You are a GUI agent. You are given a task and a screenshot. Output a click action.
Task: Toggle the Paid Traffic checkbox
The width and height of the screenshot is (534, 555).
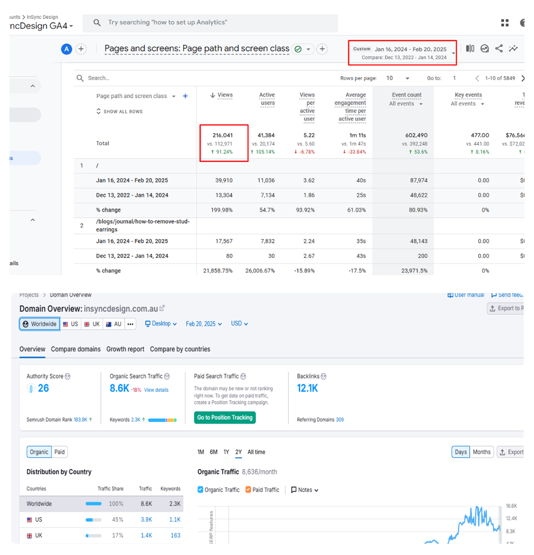point(248,490)
